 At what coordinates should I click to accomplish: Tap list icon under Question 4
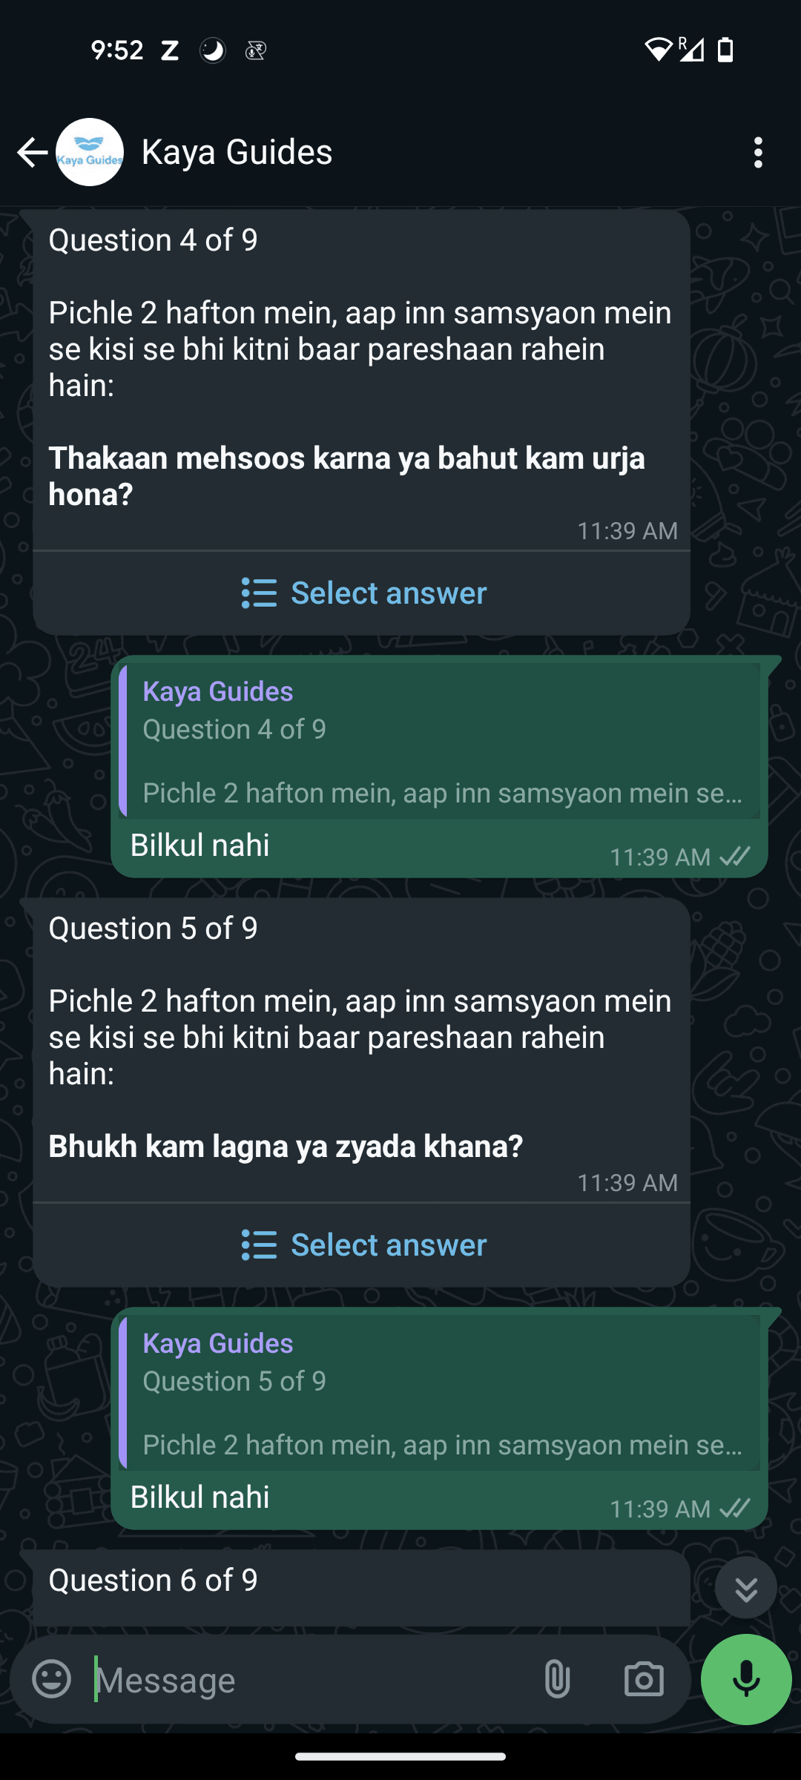coord(259,593)
